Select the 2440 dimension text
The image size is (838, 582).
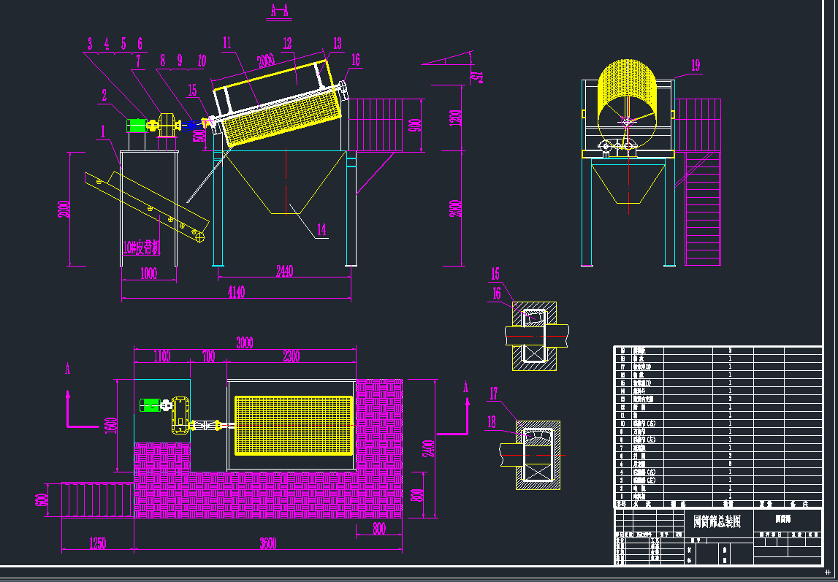(284, 272)
